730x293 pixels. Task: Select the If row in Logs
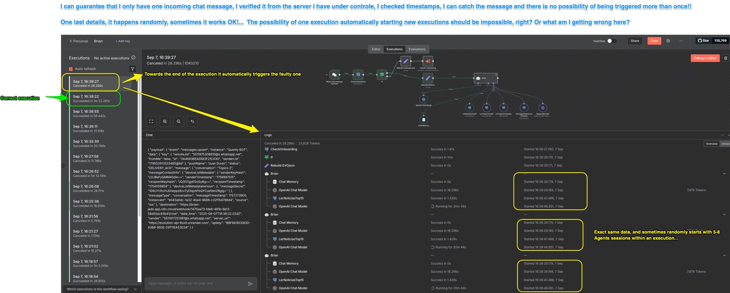coord(494,158)
